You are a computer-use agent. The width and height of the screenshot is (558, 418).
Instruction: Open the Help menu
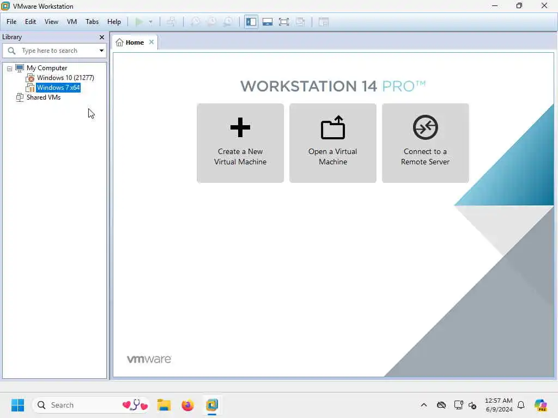114,22
